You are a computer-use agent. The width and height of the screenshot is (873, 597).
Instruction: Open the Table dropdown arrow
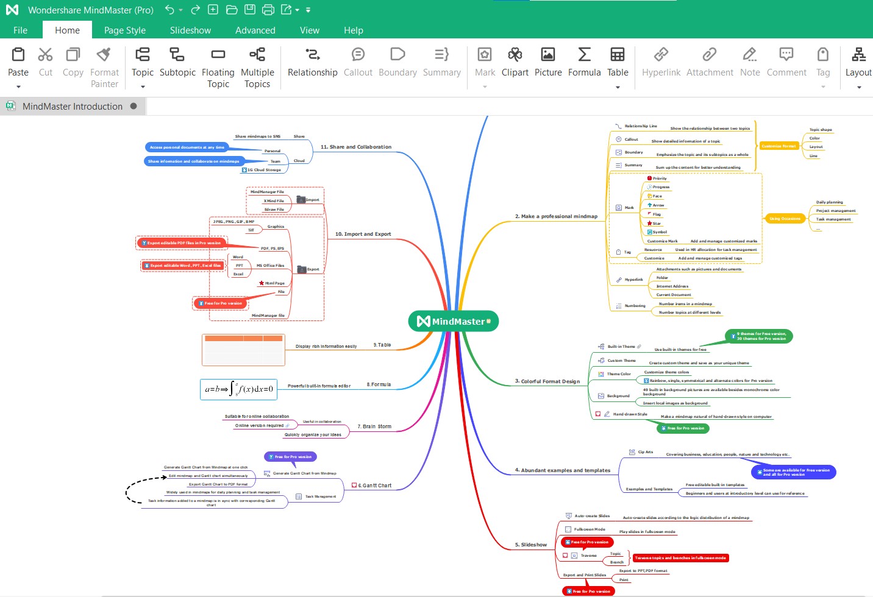(x=618, y=87)
